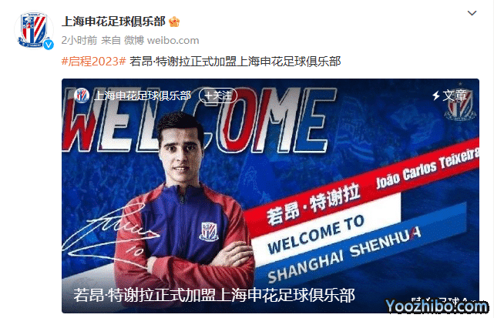Open the Shanghai Shenhua profile avatar
This screenshot has width=494, height=318.
pyautogui.click(x=34, y=30)
